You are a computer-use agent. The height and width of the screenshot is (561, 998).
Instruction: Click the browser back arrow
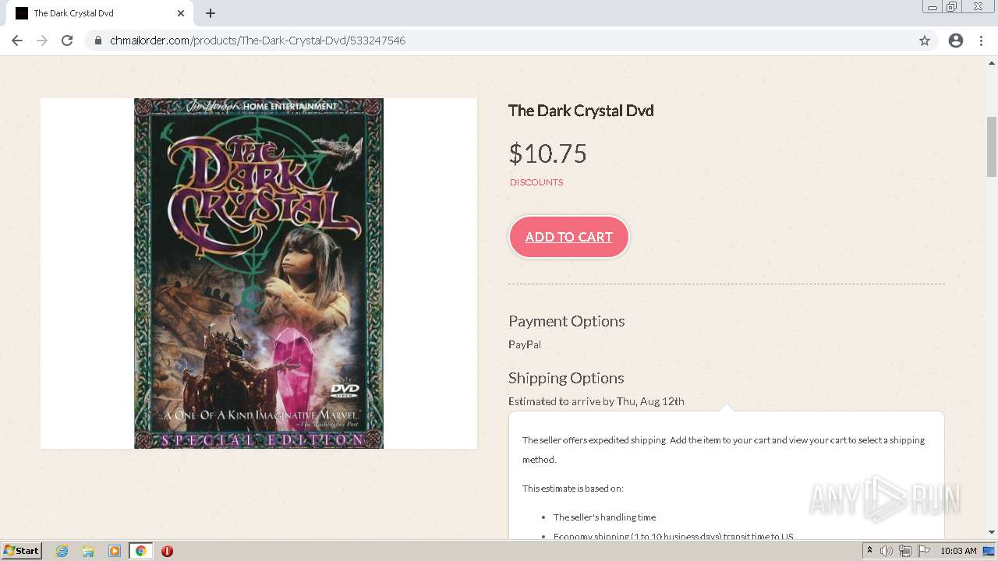point(17,41)
